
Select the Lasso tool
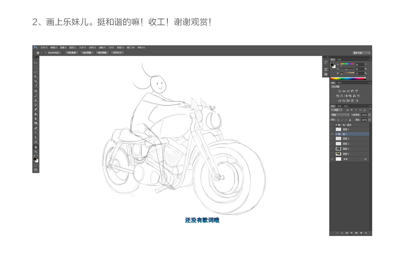pyautogui.click(x=36, y=72)
